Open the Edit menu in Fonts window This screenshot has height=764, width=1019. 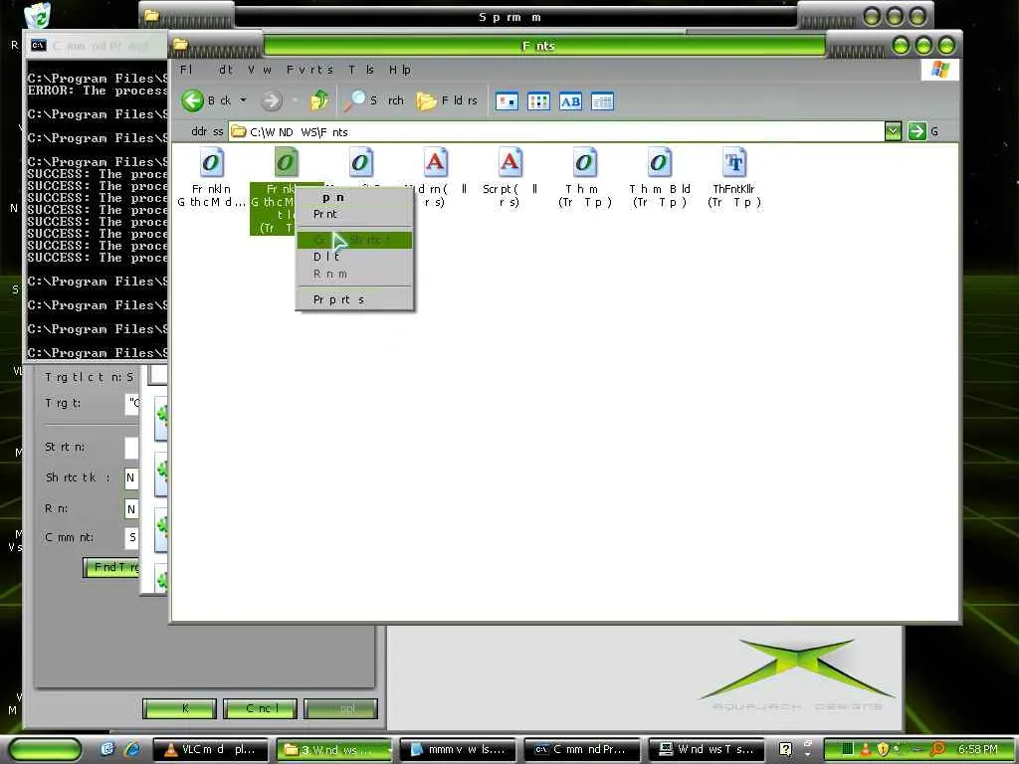click(x=225, y=70)
